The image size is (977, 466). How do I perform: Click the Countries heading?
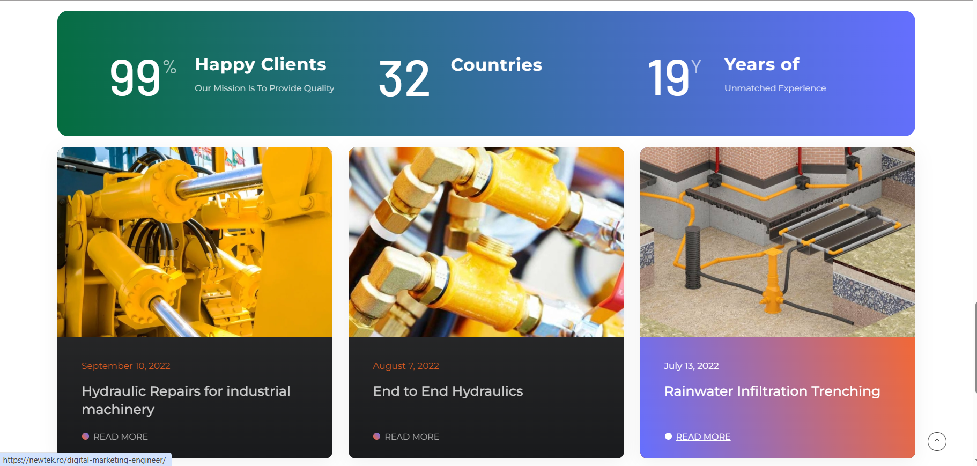click(497, 65)
